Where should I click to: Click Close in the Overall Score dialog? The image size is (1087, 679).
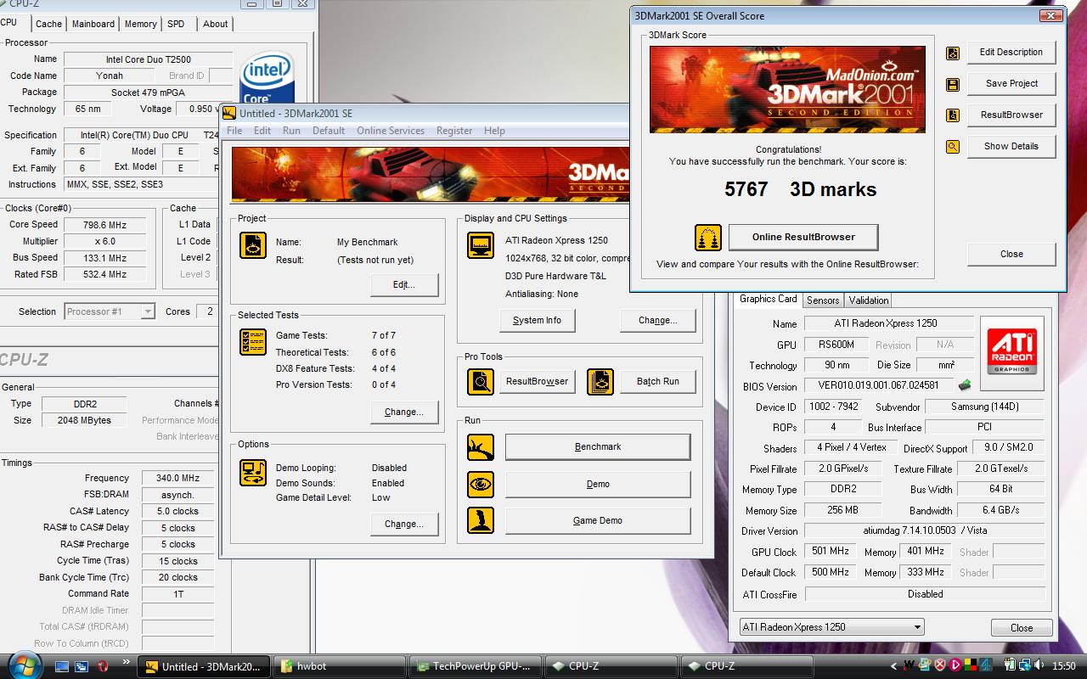click(1011, 255)
